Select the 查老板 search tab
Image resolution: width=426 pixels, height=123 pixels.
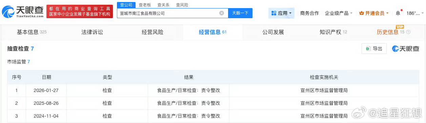coord(145,5)
